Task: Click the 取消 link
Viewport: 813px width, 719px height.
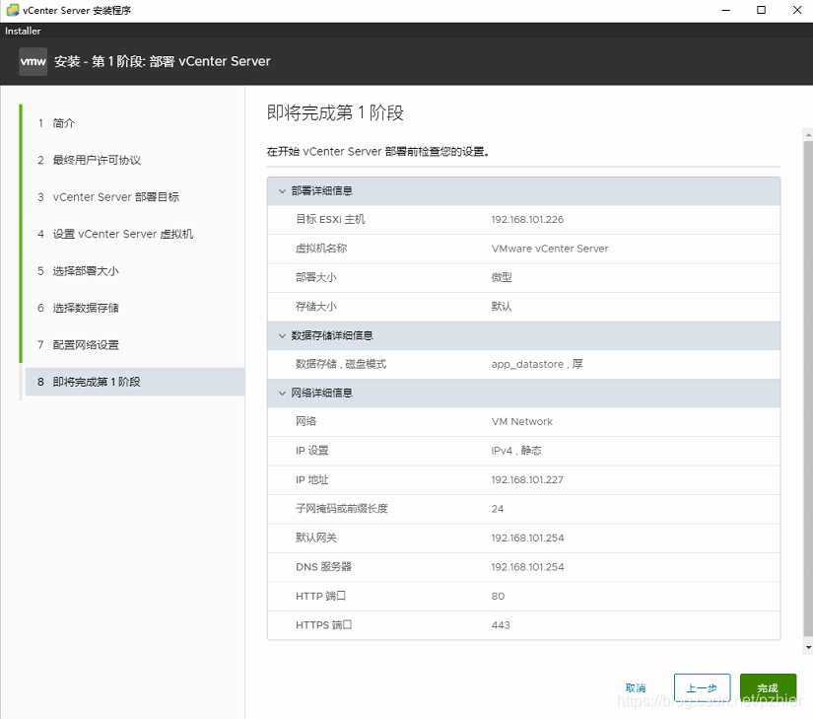Action: pyautogui.click(x=636, y=687)
